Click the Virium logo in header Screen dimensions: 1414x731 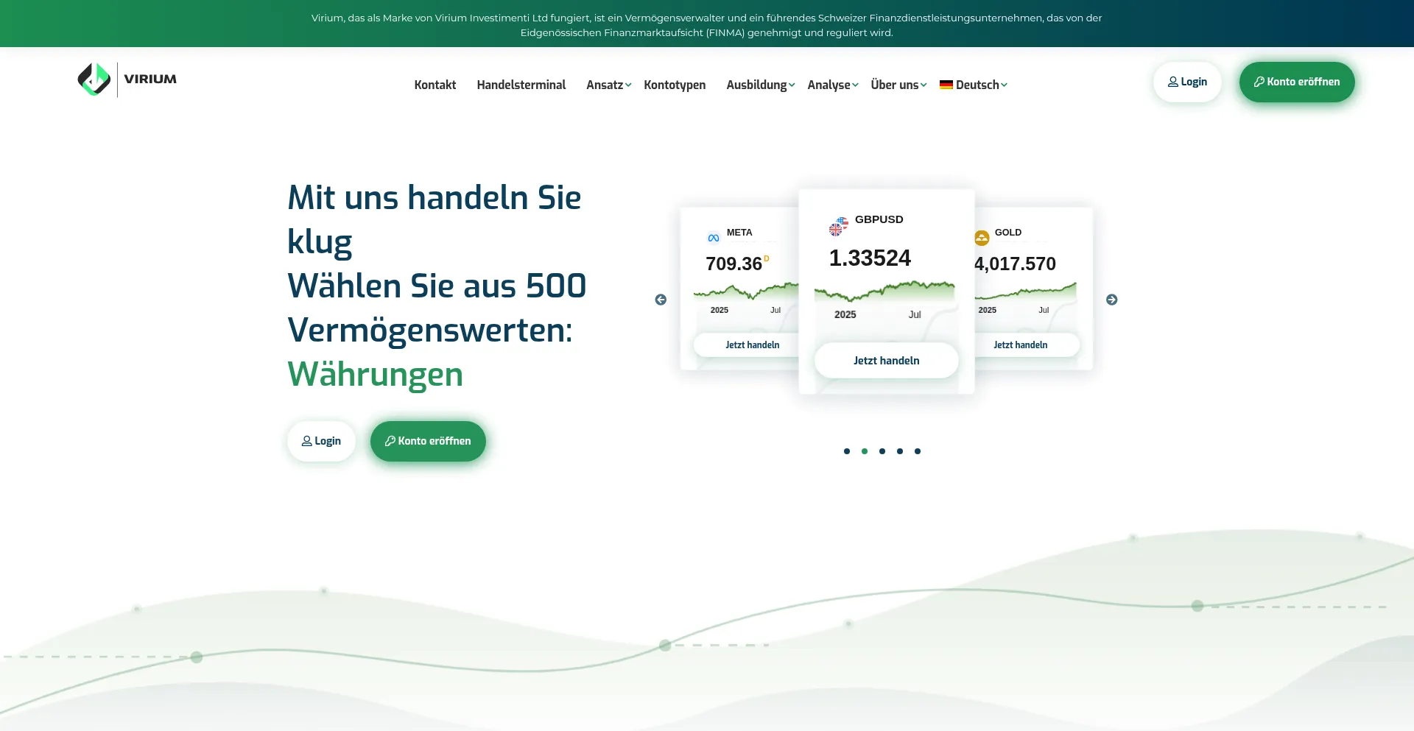click(x=127, y=80)
